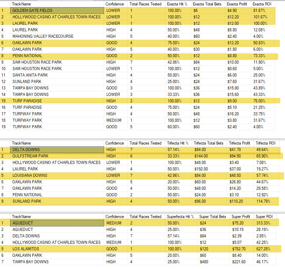This screenshot has width=285, height=269.
Task: Click the $37.00 Trifecta Profit cell
Action: [240, 169]
